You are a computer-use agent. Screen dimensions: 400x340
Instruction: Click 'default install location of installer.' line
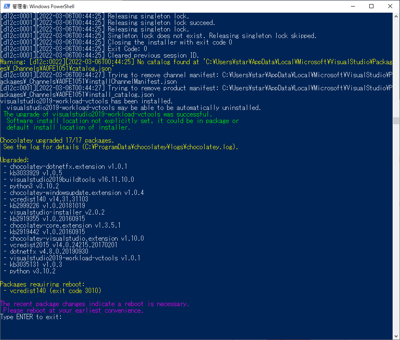(68, 127)
